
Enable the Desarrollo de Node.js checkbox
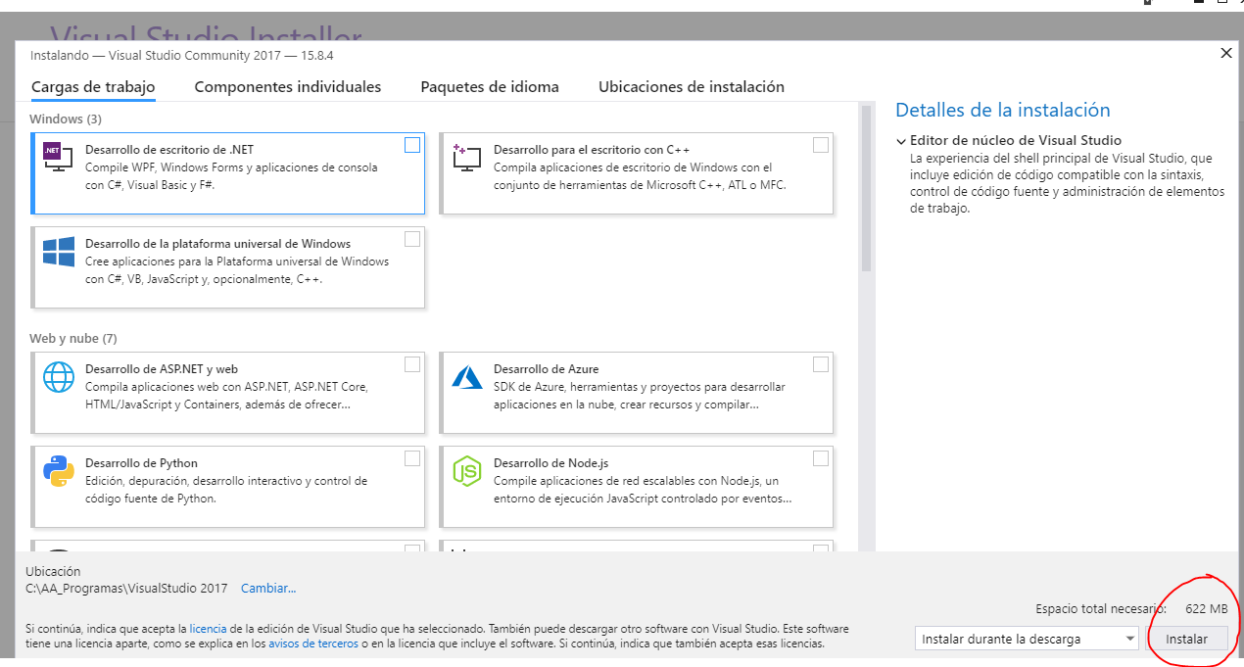[x=821, y=458]
